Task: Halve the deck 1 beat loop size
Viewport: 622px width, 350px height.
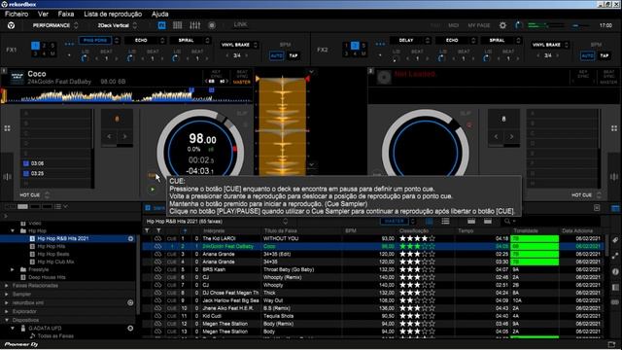Action: (110, 136)
